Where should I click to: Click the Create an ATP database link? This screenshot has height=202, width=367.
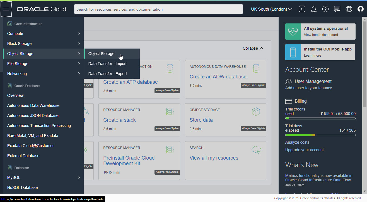[131, 82]
